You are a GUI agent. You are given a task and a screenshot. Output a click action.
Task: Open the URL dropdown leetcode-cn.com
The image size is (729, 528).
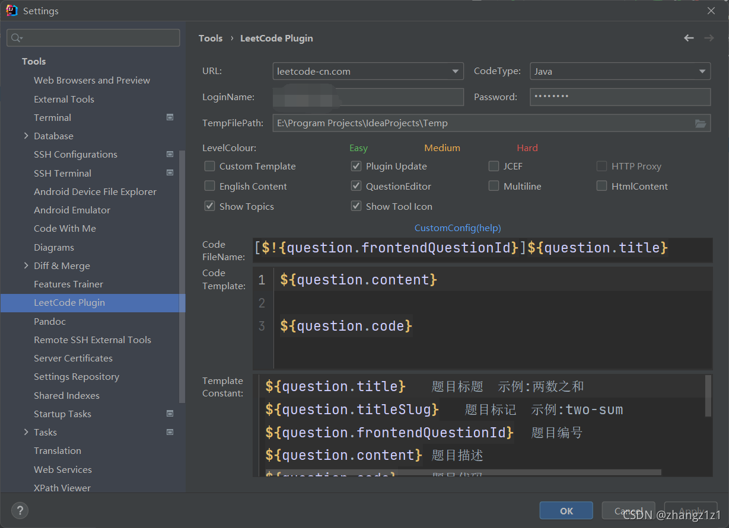tap(368, 71)
